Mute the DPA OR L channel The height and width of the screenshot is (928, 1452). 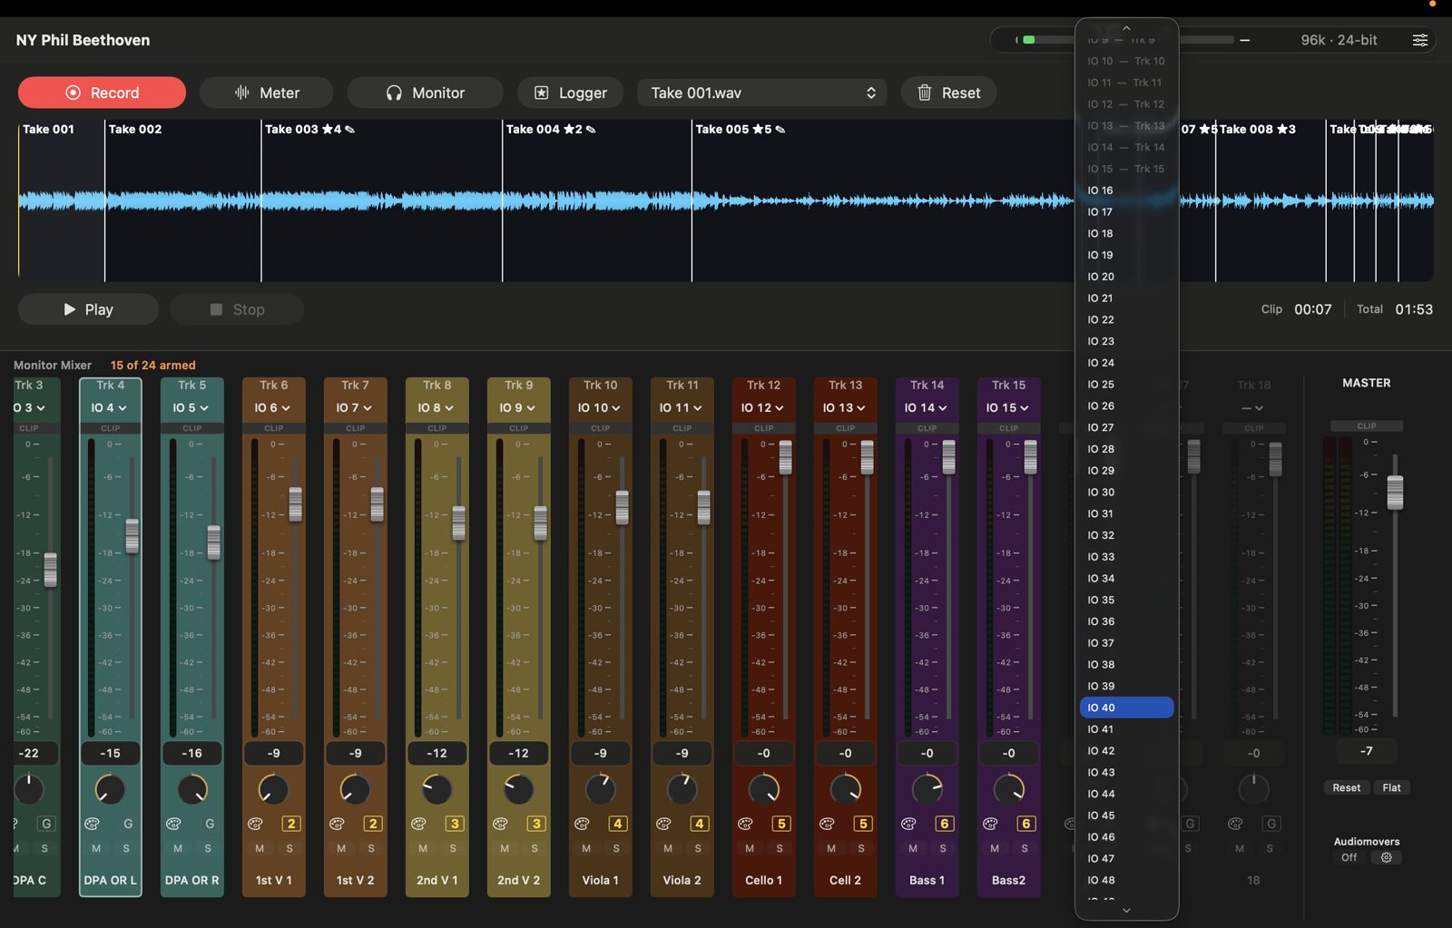(x=96, y=848)
